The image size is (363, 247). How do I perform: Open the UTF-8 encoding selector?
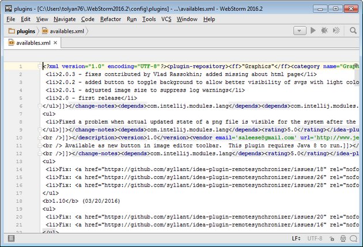(x=316, y=238)
